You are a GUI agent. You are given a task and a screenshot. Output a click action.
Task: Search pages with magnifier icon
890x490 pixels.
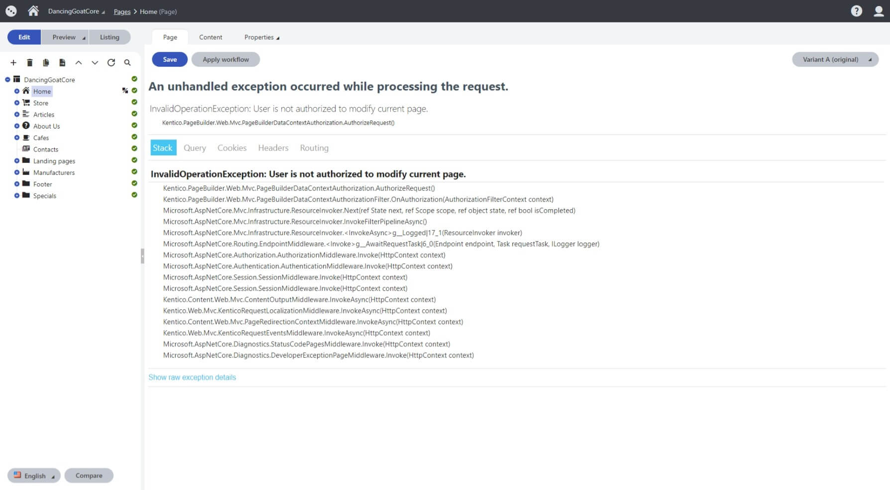pos(127,62)
